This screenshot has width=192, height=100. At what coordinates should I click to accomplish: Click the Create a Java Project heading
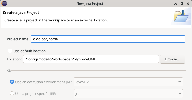[x=21, y=12]
